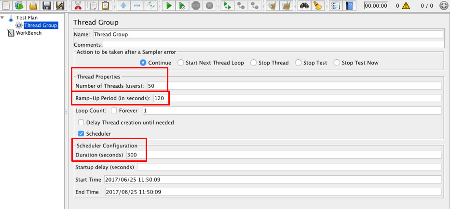
Task: Click the empty Startup delay field
Action: [289, 167]
